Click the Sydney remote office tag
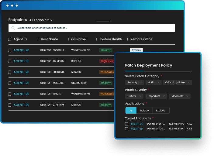Viewport: 214px width, 158px height. (136, 50)
